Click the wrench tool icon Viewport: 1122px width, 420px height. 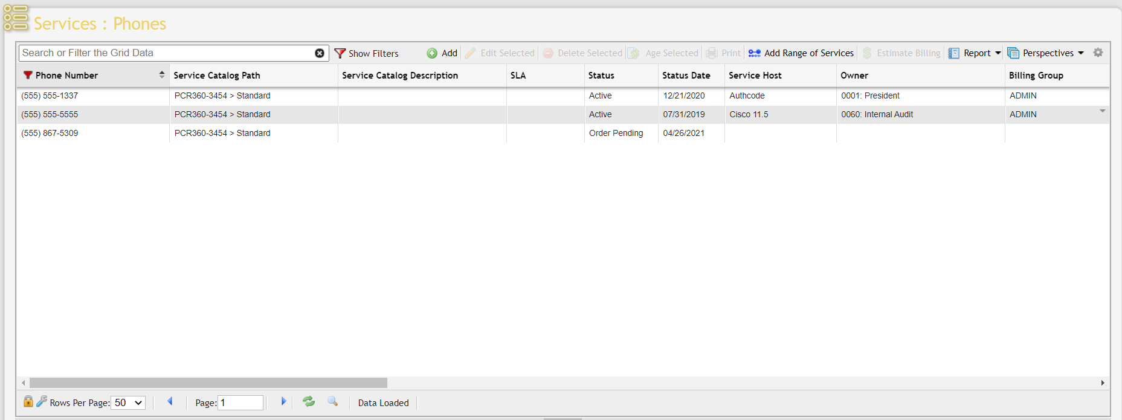[41, 401]
